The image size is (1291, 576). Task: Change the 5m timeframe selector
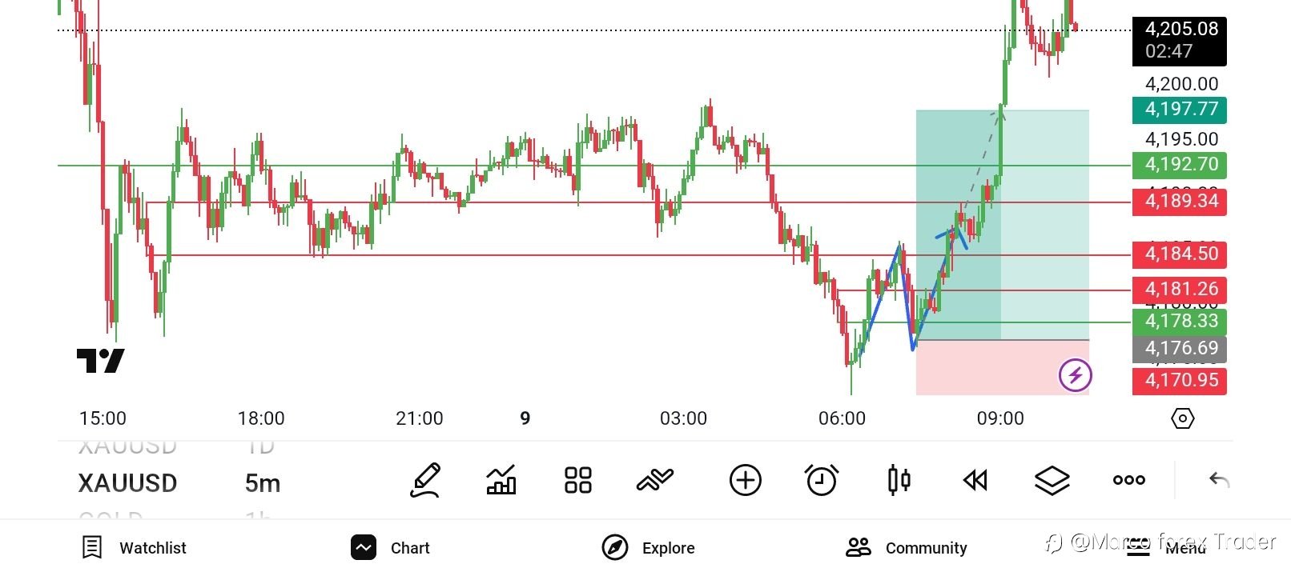(x=263, y=483)
